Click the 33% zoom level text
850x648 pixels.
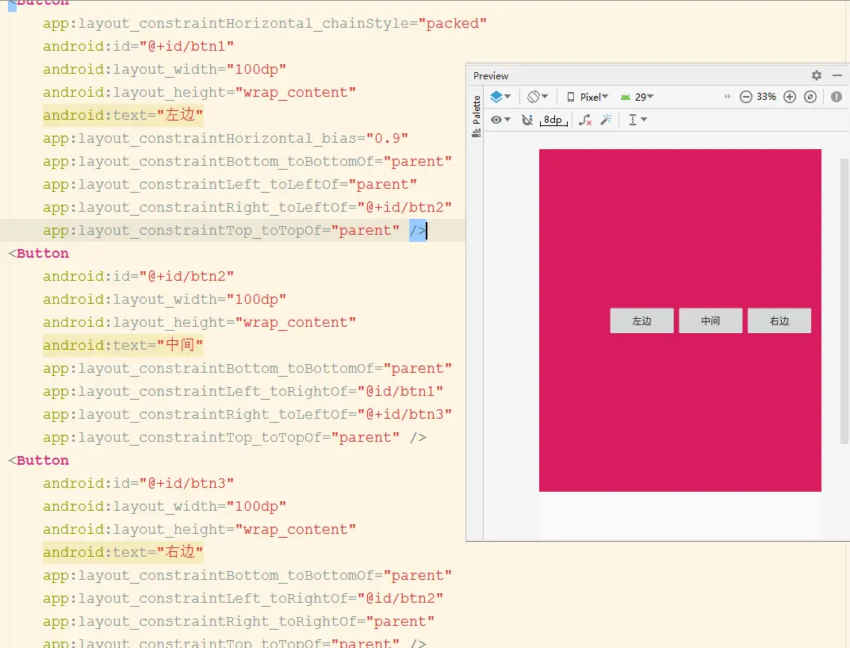click(x=766, y=97)
